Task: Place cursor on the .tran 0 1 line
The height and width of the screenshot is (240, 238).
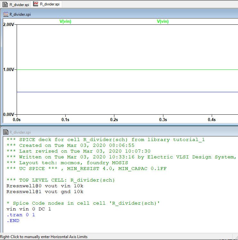Action: click(x=21, y=215)
